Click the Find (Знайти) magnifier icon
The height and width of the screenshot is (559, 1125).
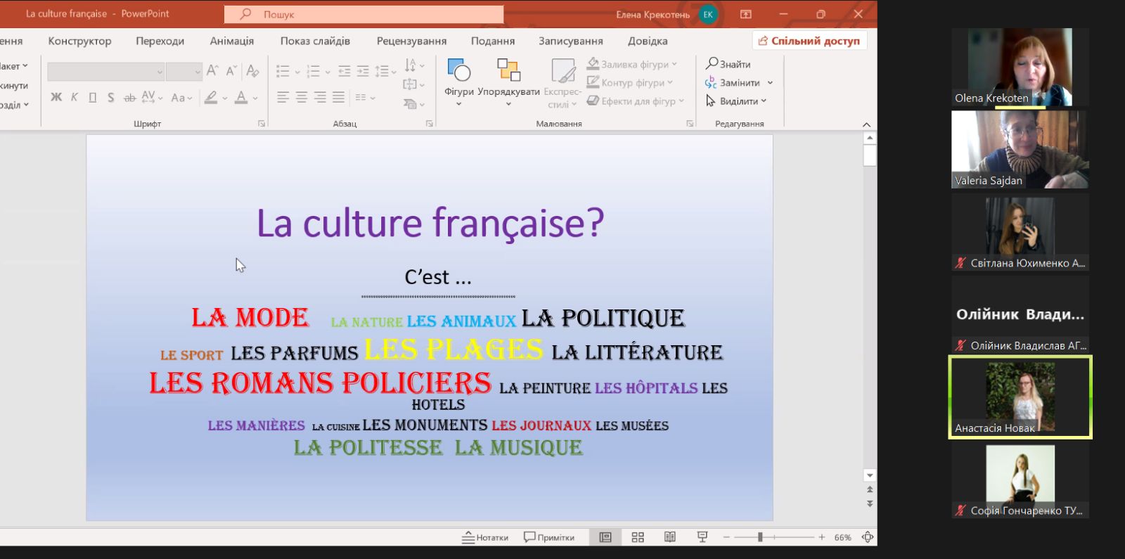[x=712, y=63]
